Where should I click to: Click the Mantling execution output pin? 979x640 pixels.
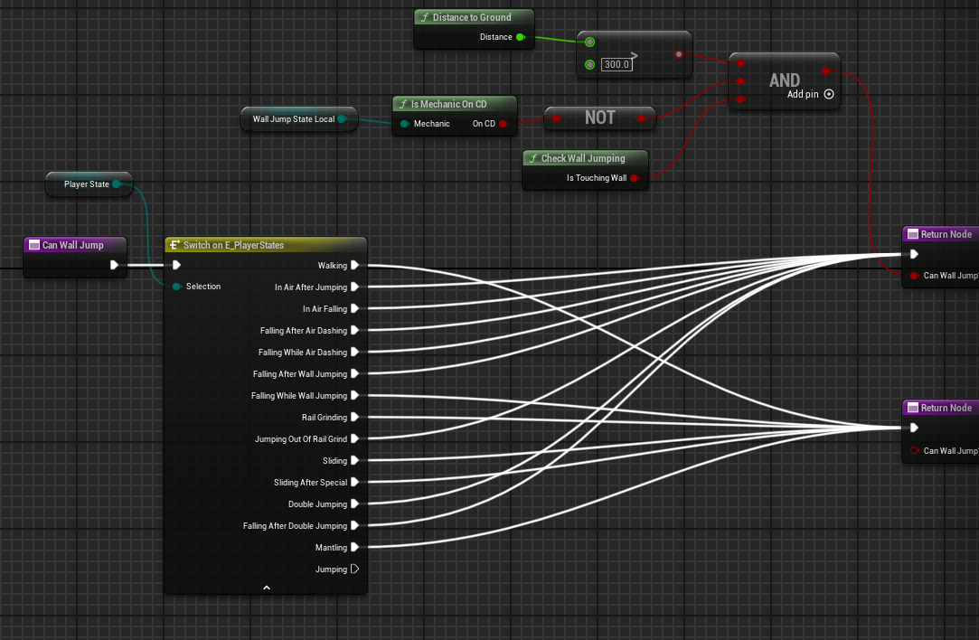click(355, 548)
